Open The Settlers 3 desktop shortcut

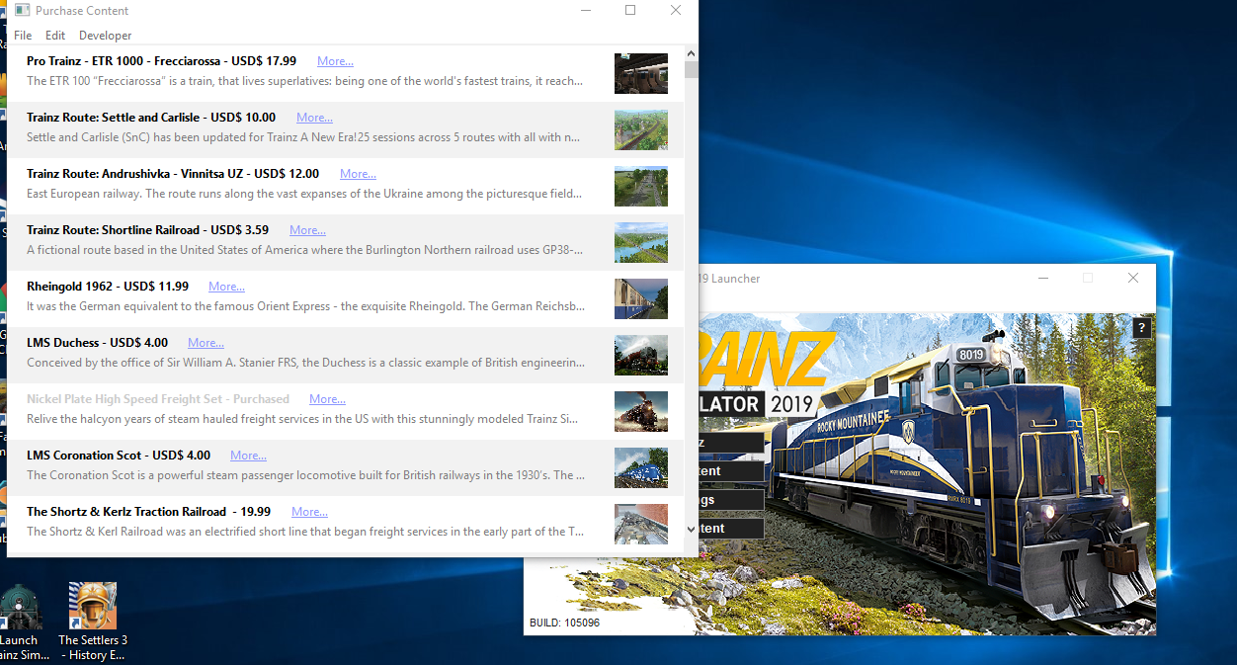[x=93, y=621]
